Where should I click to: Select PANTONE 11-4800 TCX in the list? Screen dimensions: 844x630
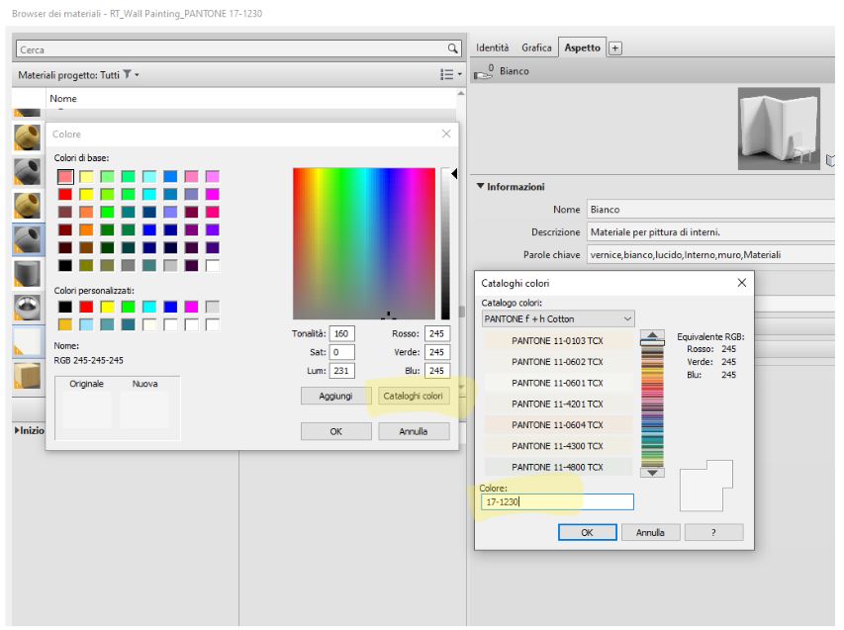point(558,467)
